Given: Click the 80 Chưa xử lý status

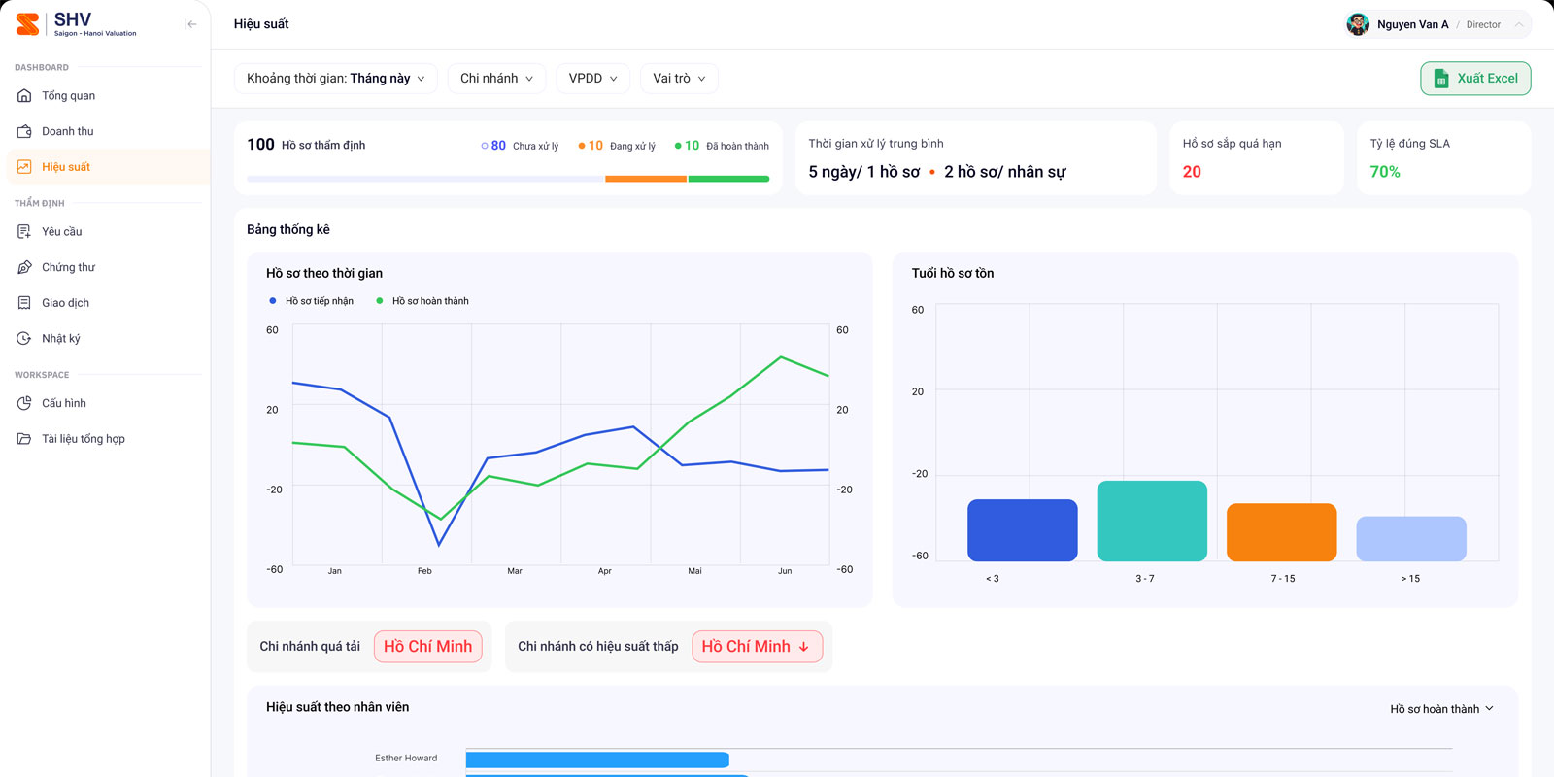Looking at the screenshot, I should pyautogui.click(x=520, y=146).
